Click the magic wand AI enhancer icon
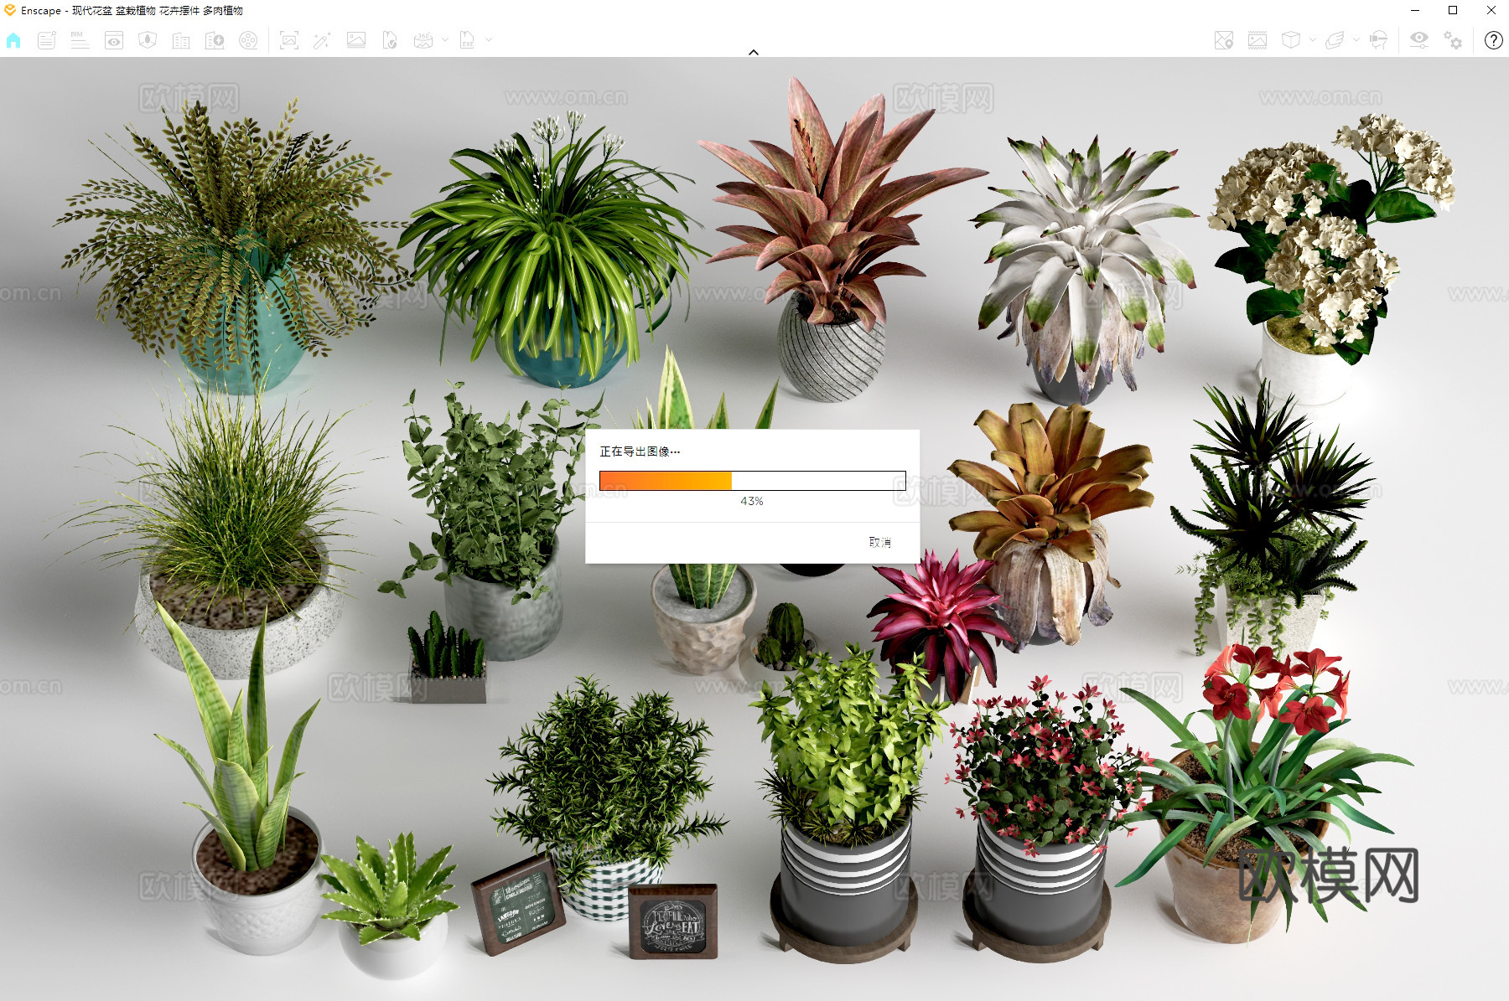 [x=322, y=40]
